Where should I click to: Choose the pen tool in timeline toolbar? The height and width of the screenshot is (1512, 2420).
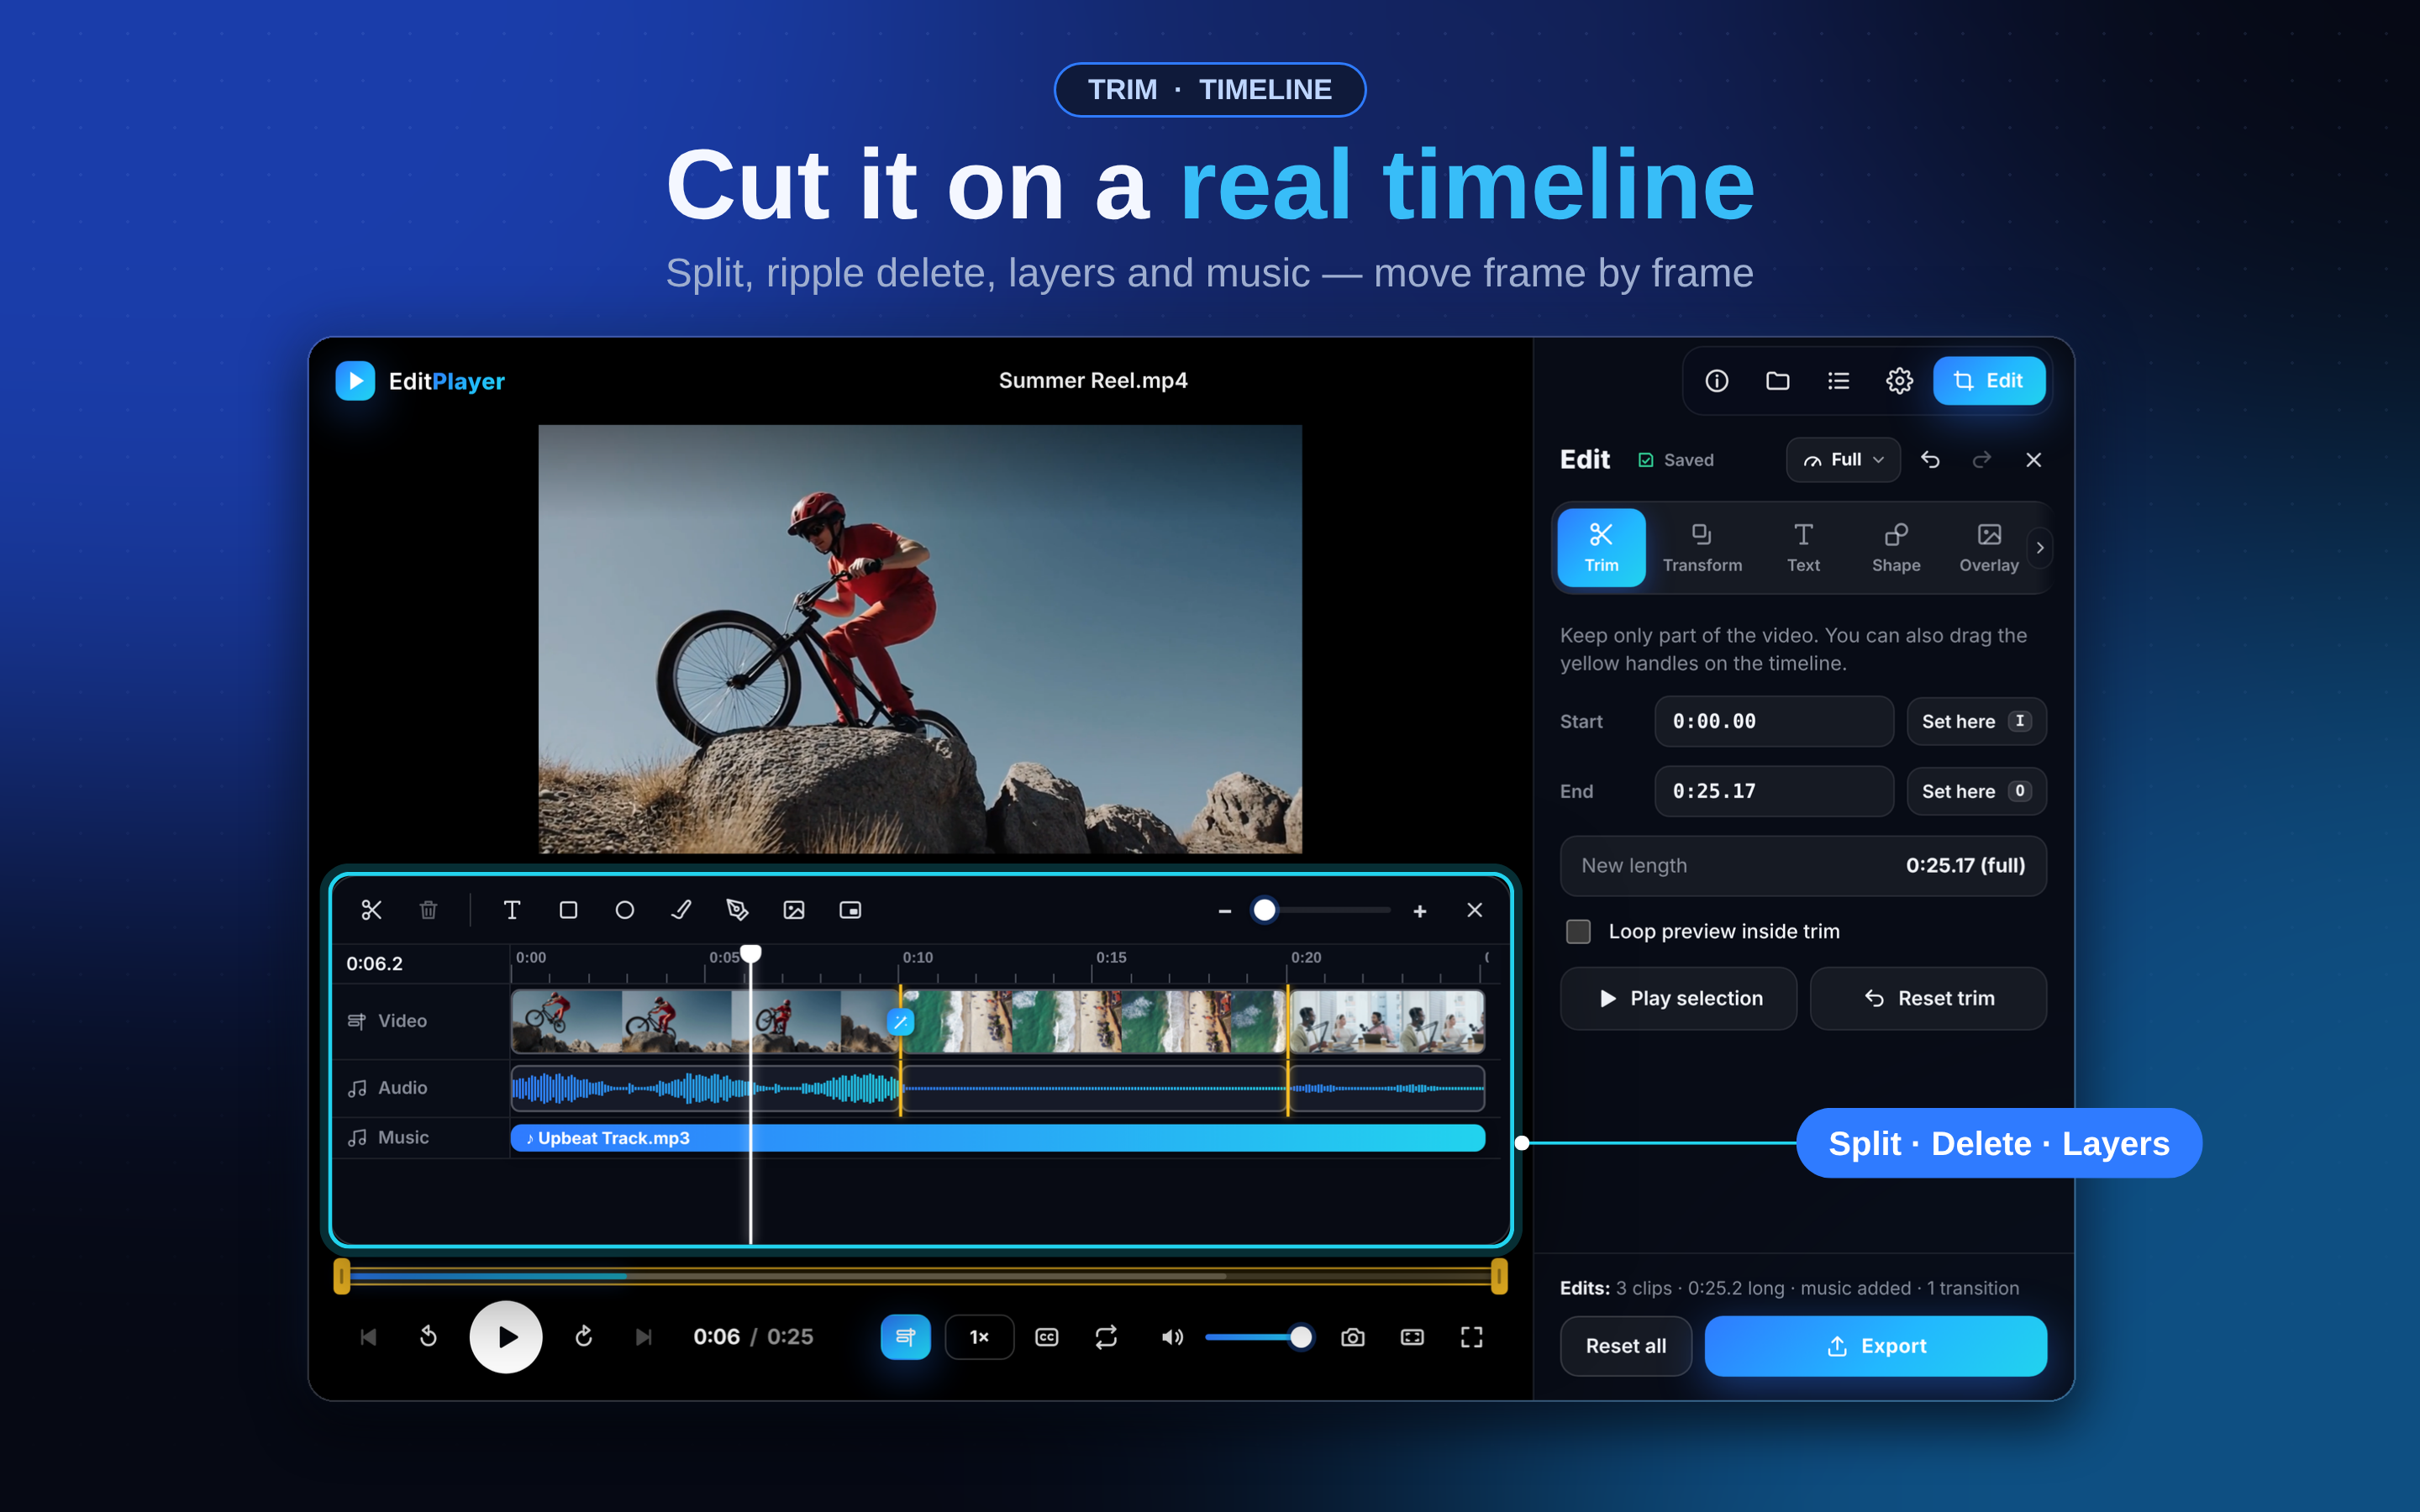(738, 910)
